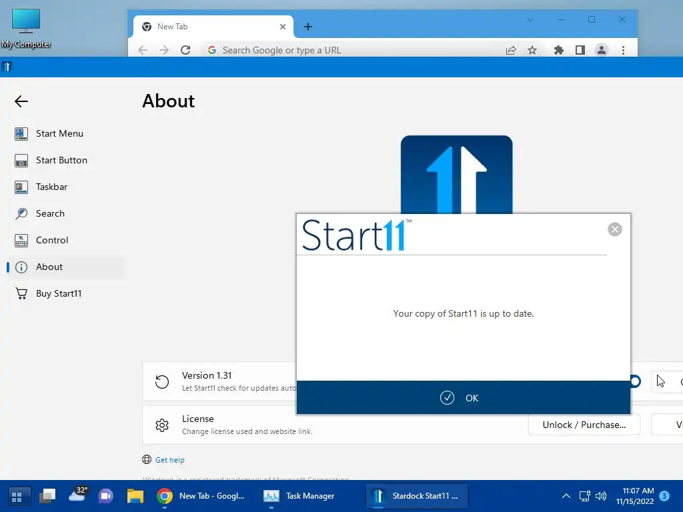
Task: Select the About section in sidebar
Action: pyautogui.click(x=65, y=267)
